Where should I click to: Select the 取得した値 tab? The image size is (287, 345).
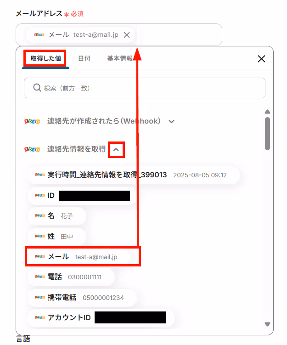pyautogui.click(x=46, y=58)
